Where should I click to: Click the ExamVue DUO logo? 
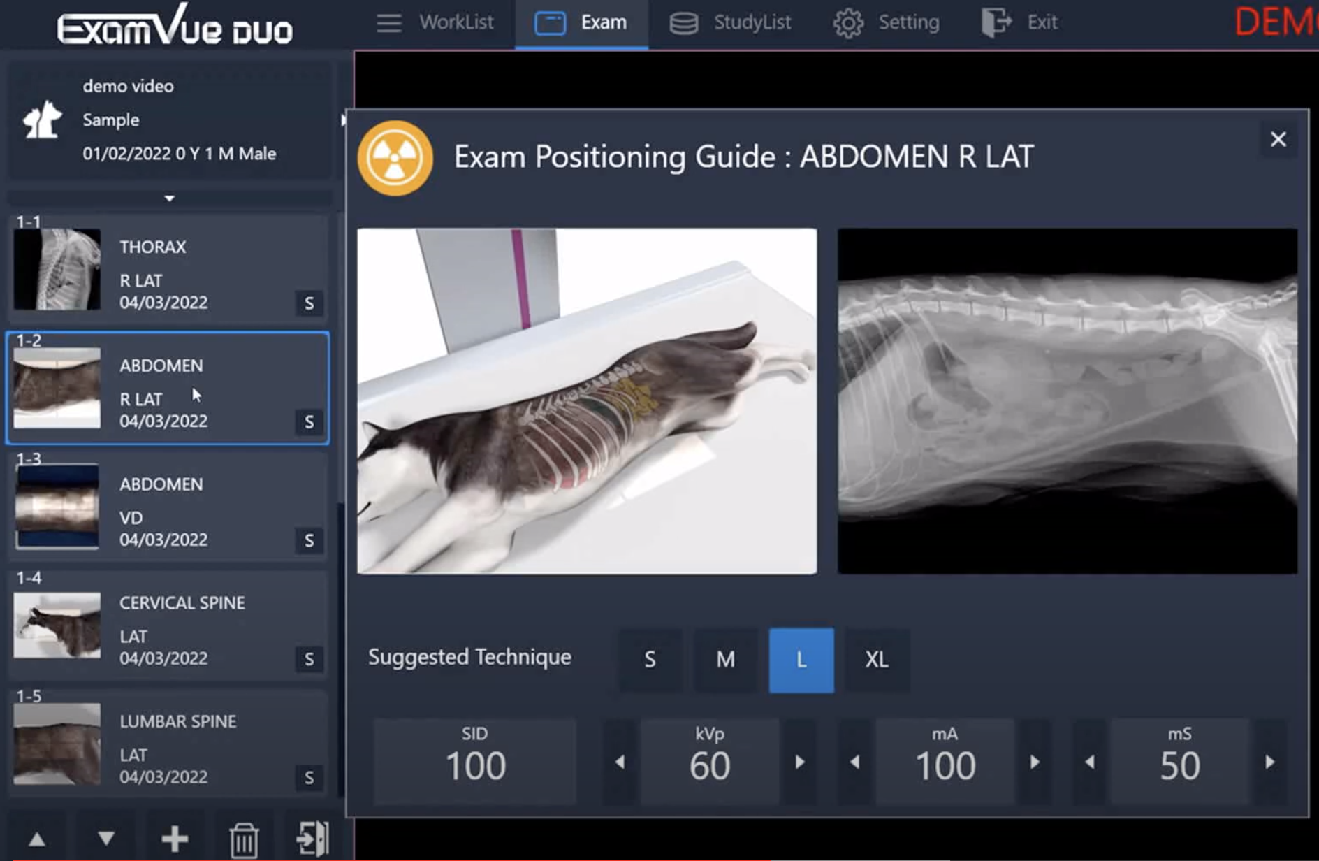(175, 25)
